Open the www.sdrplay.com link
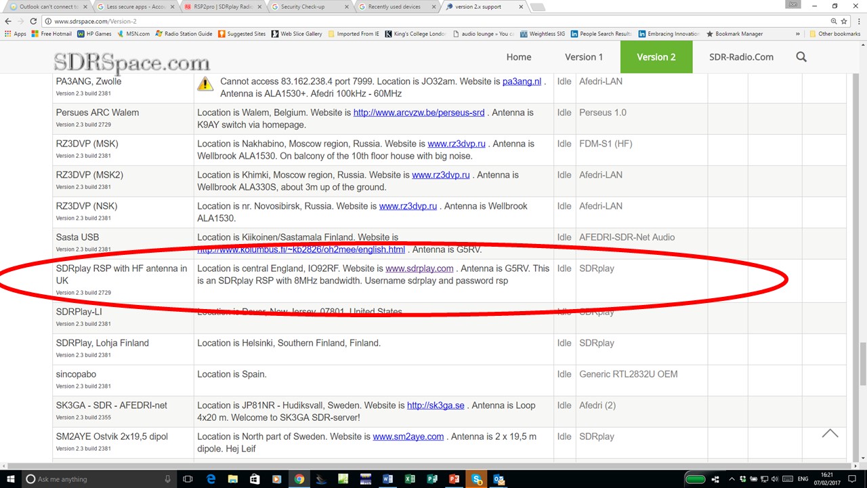Screen dimensions: 867x488 pos(419,268)
